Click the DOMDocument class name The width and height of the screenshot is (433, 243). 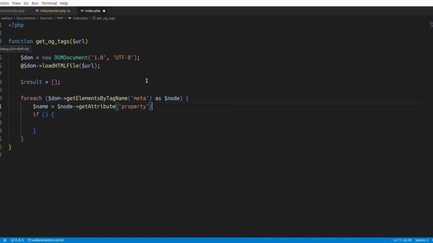70,57
